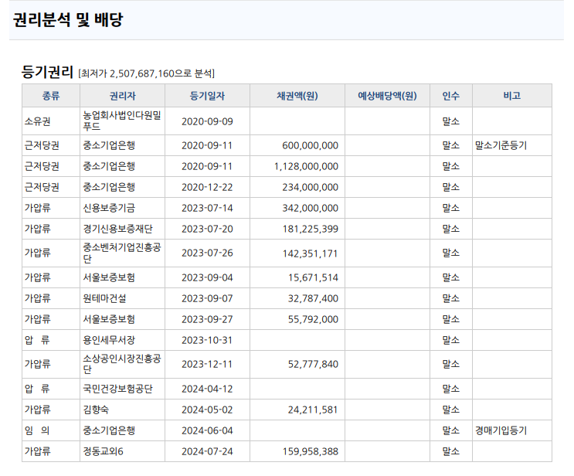Click the amount 234,000,000
The image size is (574, 476).
310,188
